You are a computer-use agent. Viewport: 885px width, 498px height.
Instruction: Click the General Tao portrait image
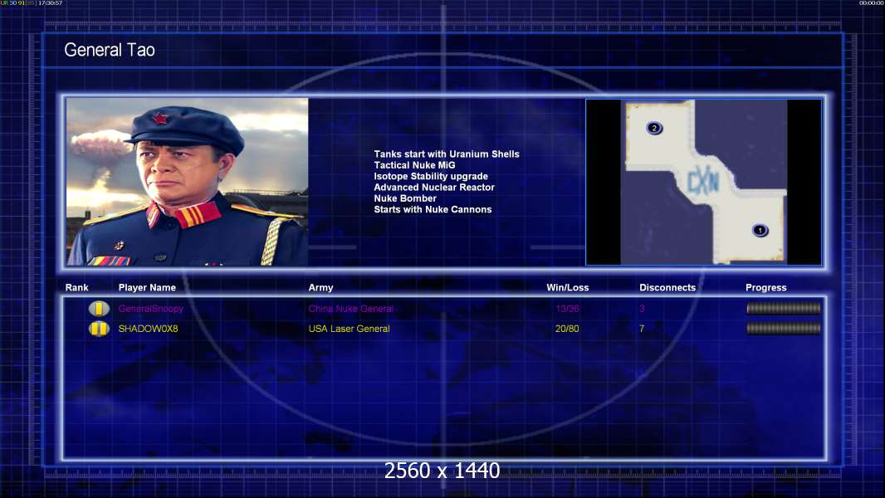188,182
